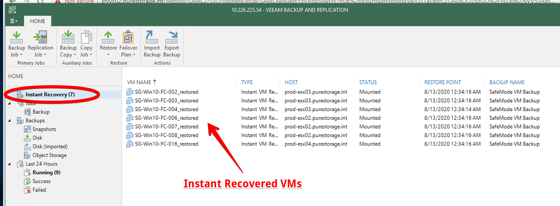Click the Snapshots tree icon

coord(27,129)
